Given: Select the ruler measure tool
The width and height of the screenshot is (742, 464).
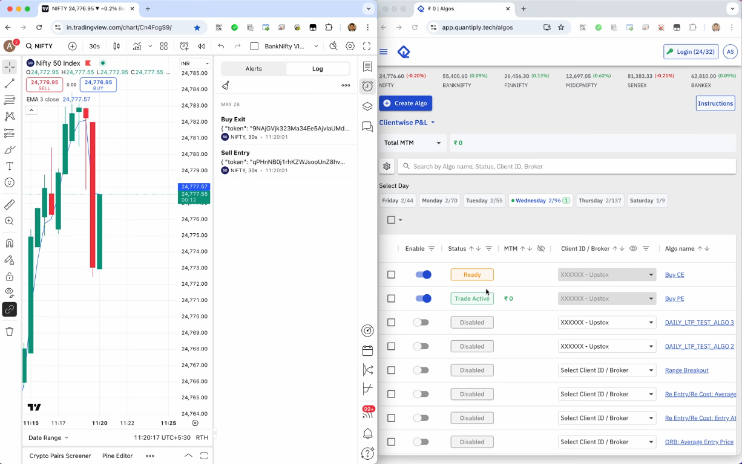Looking at the screenshot, I should point(10,205).
